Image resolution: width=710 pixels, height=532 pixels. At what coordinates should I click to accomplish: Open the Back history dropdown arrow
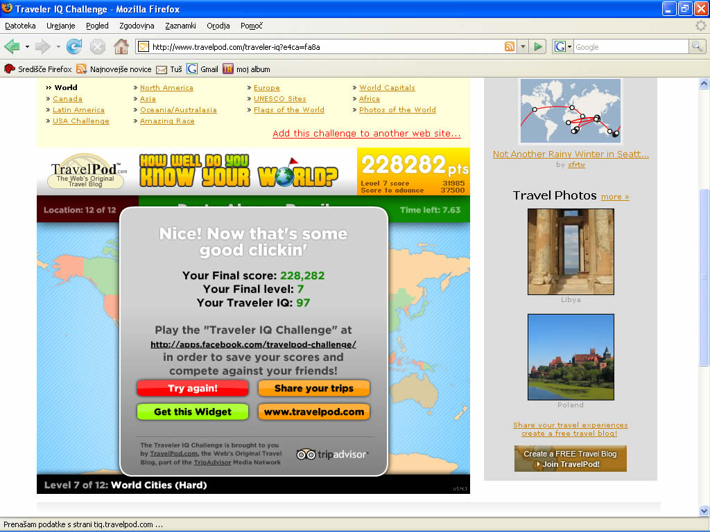pos(27,46)
